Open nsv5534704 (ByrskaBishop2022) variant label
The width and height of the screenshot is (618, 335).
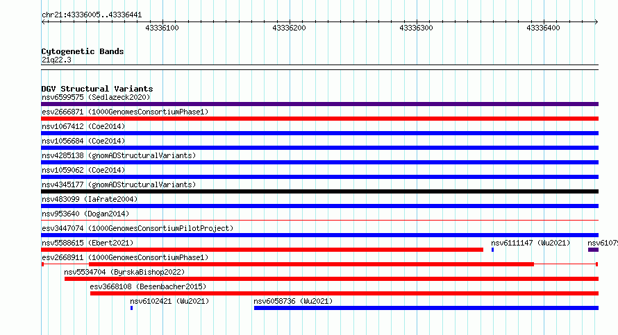(x=124, y=272)
